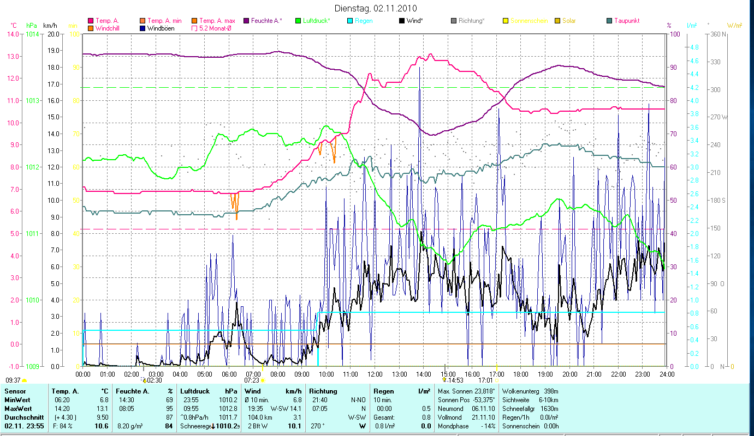Toggle the gray Richtung legend box
Image resolution: width=754 pixels, height=436 pixels.
pos(454,21)
